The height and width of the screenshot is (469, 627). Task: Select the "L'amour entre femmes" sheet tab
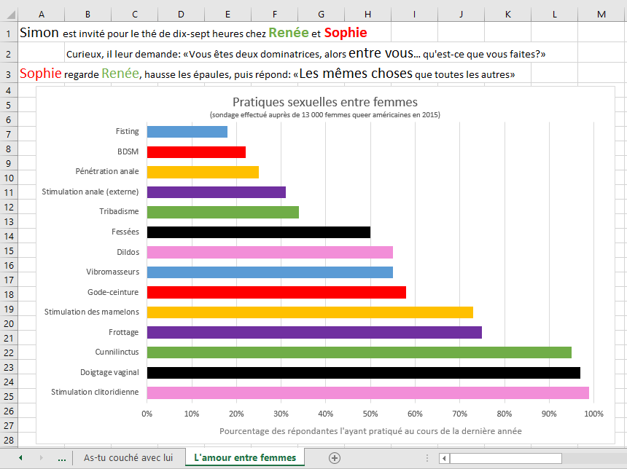point(245,458)
